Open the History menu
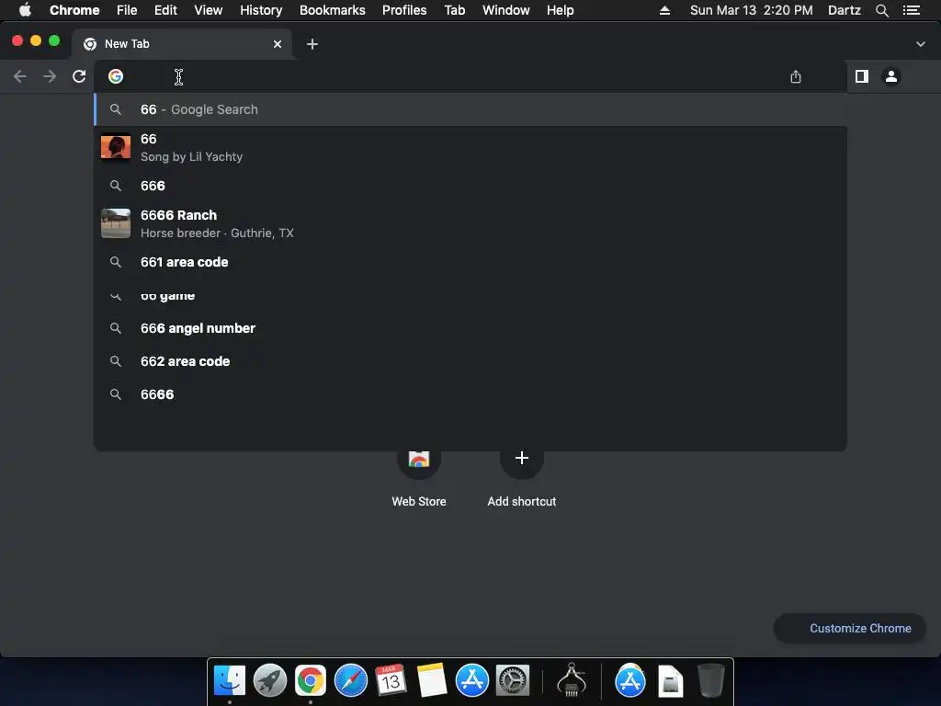 pyautogui.click(x=261, y=10)
